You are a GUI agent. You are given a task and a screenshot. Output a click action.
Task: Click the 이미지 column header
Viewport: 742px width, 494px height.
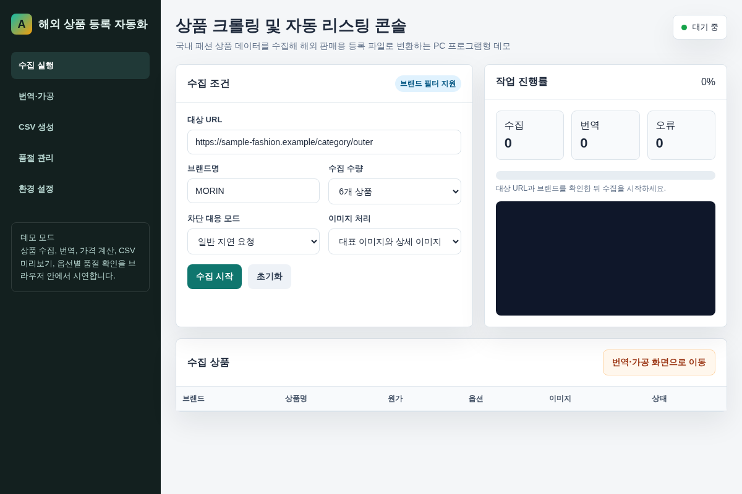[x=560, y=399]
